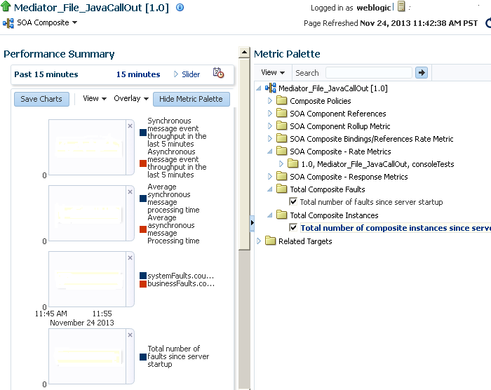
Task: Click the red businessFaults legend swatch
Action: tap(143, 284)
